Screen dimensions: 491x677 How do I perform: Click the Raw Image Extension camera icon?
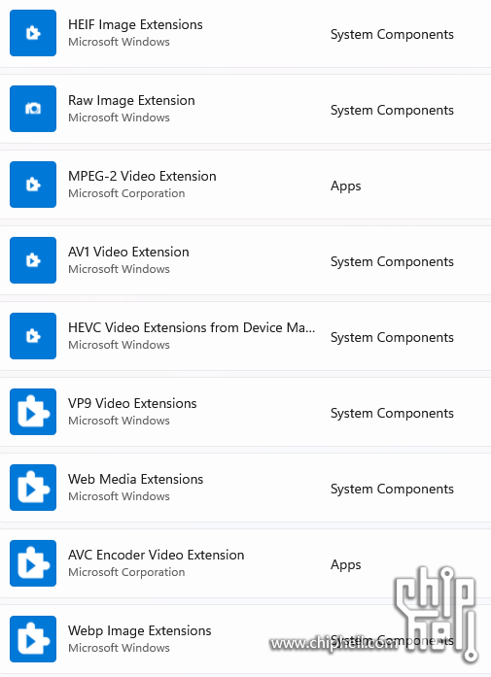coord(33,109)
